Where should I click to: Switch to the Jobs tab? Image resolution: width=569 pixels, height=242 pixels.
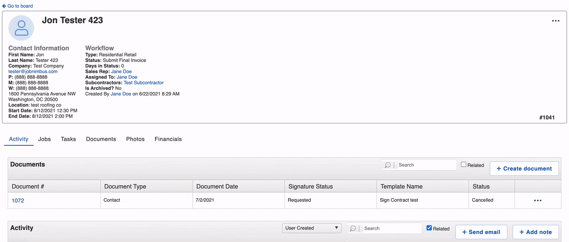click(x=44, y=139)
